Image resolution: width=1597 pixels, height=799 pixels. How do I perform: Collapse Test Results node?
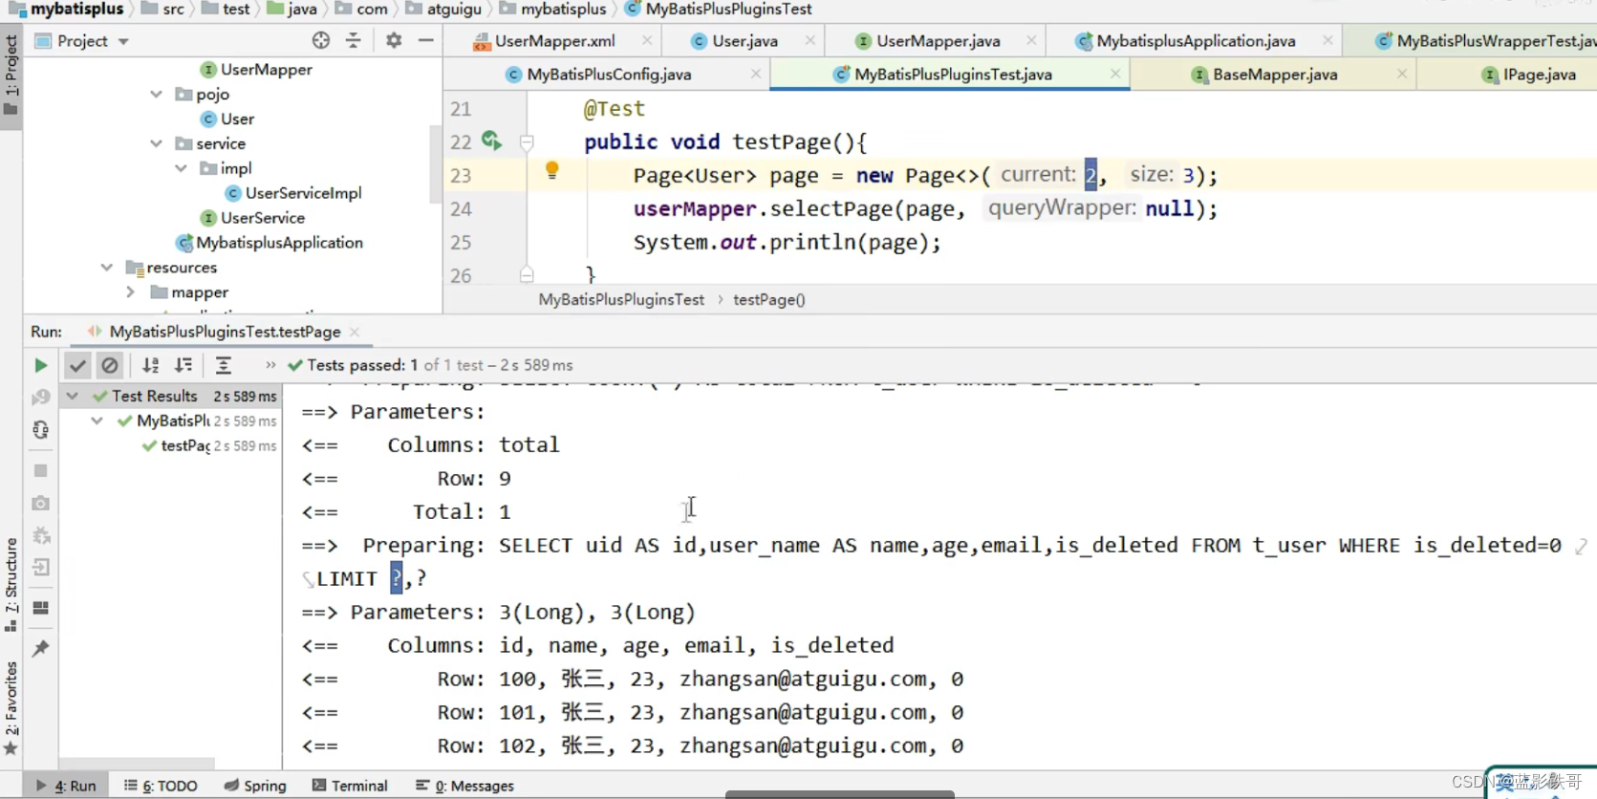tap(73, 396)
